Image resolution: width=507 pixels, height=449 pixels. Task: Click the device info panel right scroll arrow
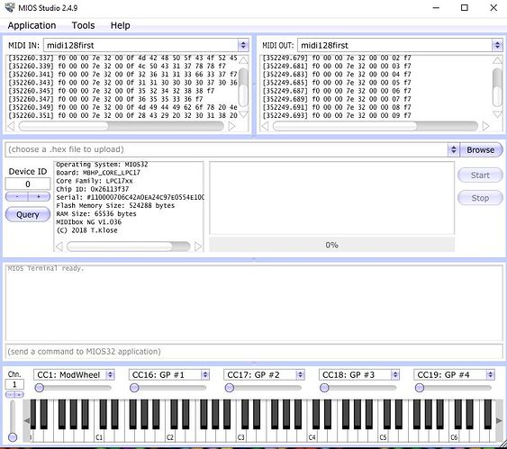tap(198, 247)
